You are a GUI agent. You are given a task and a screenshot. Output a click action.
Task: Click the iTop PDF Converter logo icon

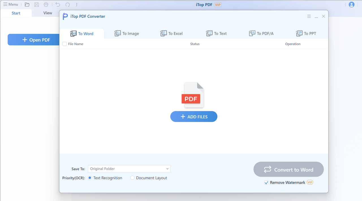[65, 16]
